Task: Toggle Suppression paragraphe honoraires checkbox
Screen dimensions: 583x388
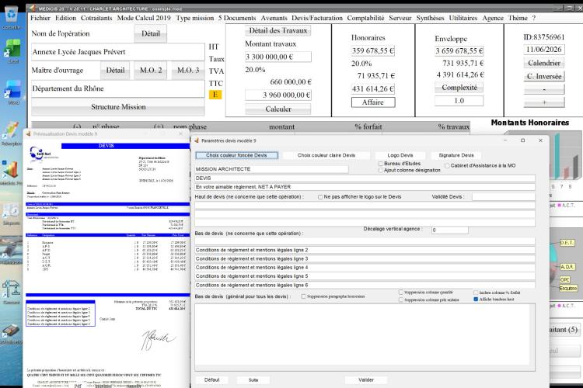Action: [304, 296]
